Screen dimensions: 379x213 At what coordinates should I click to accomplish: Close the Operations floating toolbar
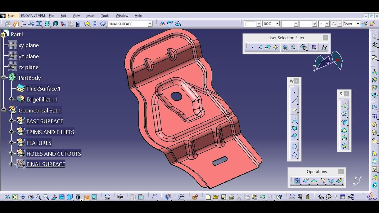(x=341, y=172)
